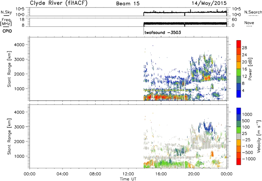Click the 'Slant Range [km]' label of velocity panel
This screenshot has width=262, height=181.
click(9, 137)
